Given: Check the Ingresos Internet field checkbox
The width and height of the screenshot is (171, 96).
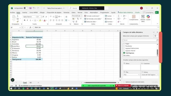Looking at the screenshot, I should pos(124,50).
